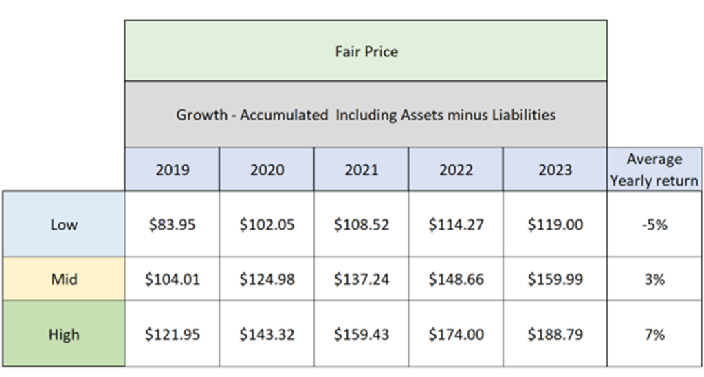
Task: Select the Growth Accumulated subtitle cell
Action: pyautogui.click(x=366, y=115)
